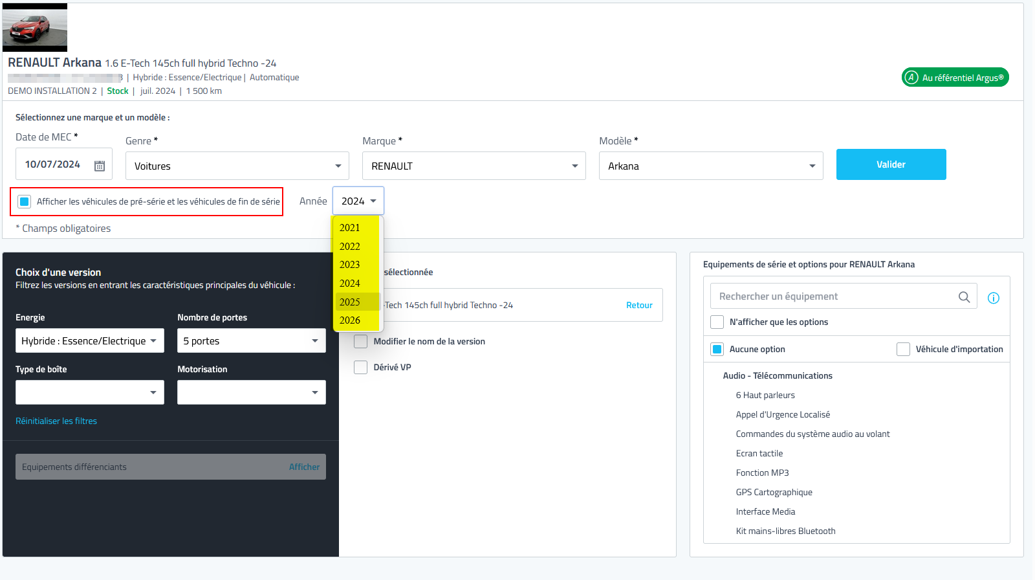Viewport: 1035px width, 580px height.
Task: Click the Rechercher un équipement search field
Action: coord(844,296)
